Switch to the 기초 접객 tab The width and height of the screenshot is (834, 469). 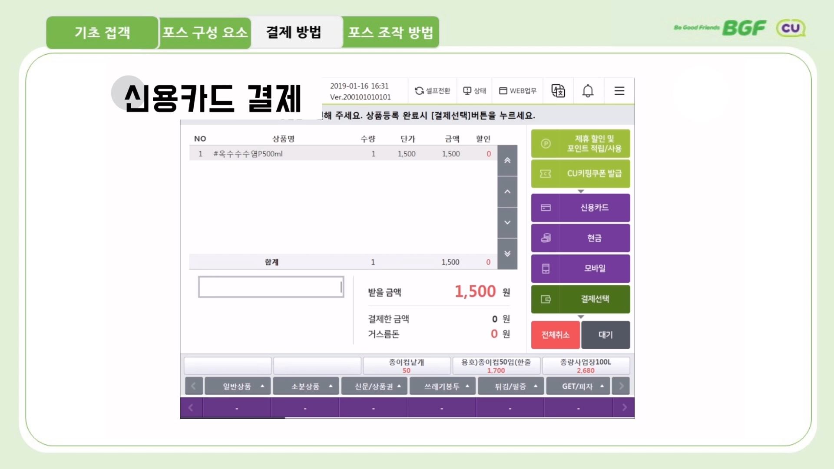[102, 33]
